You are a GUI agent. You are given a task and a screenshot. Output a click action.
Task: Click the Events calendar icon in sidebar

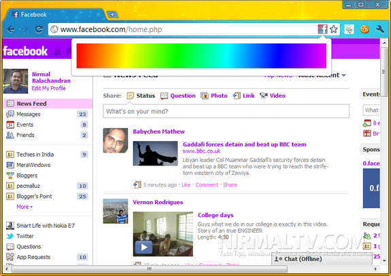pyautogui.click(x=10, y=125)
